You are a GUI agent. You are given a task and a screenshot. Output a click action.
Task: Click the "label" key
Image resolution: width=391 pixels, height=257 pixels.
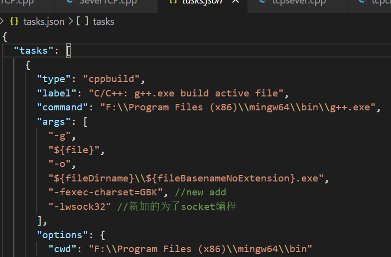point(56,93)
